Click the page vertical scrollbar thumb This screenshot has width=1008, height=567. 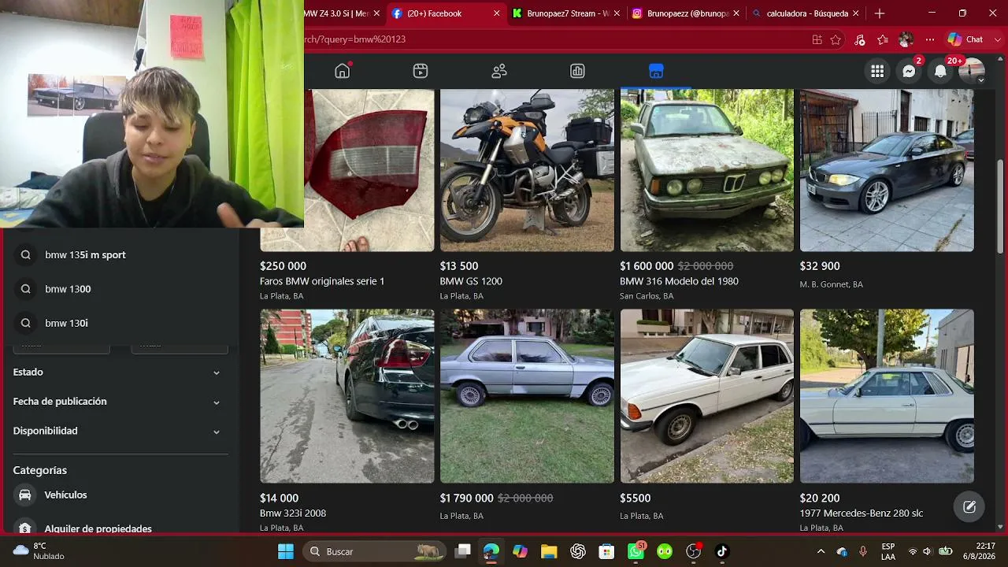point(1001,206)
